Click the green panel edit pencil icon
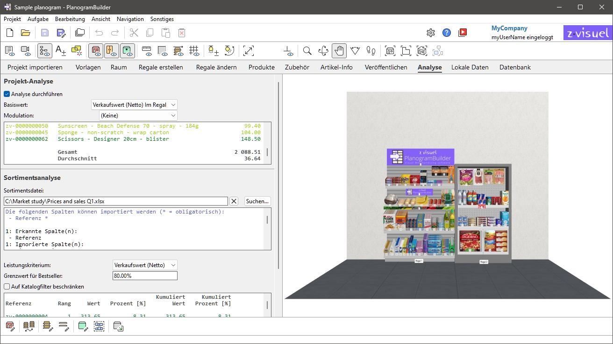Screen dimensions: 613x344 (83, 326)
